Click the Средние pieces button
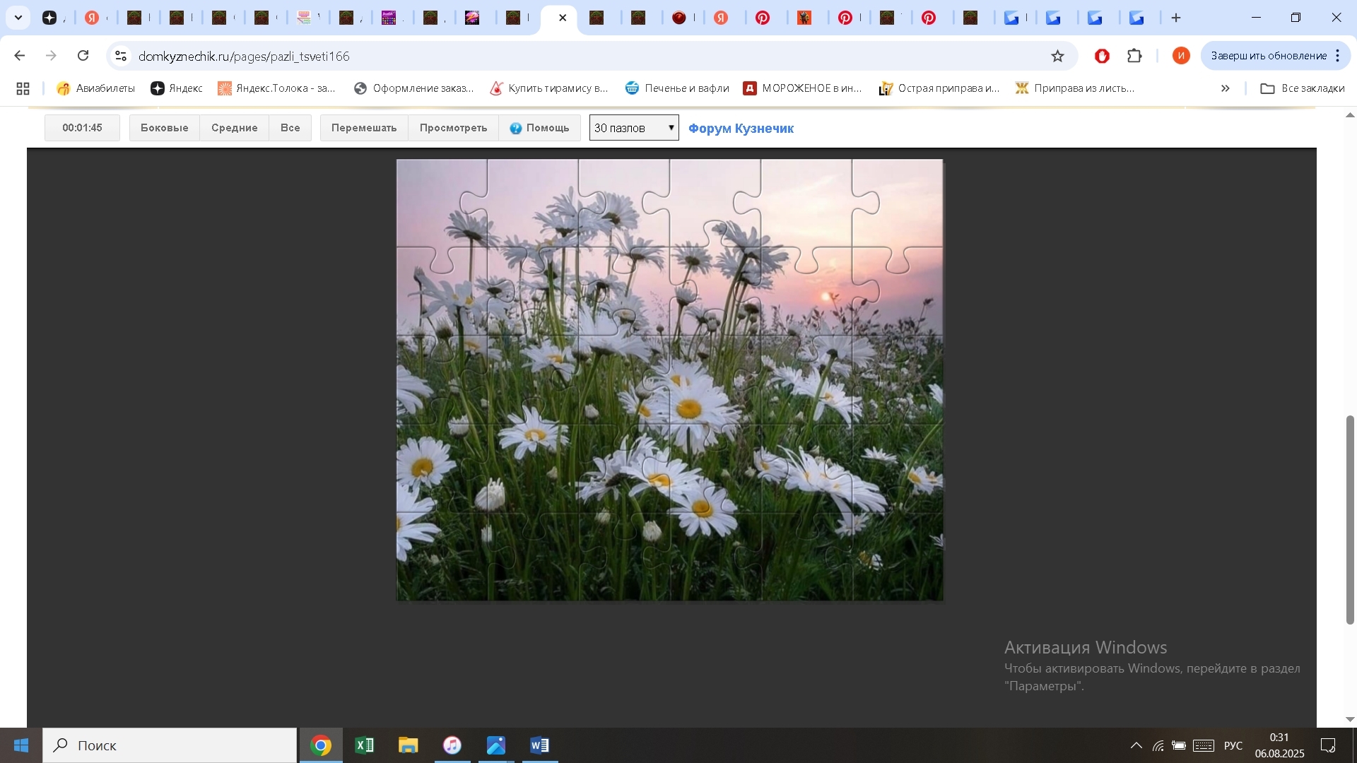The image size is (1357, 763). click(x=234, y=128)
